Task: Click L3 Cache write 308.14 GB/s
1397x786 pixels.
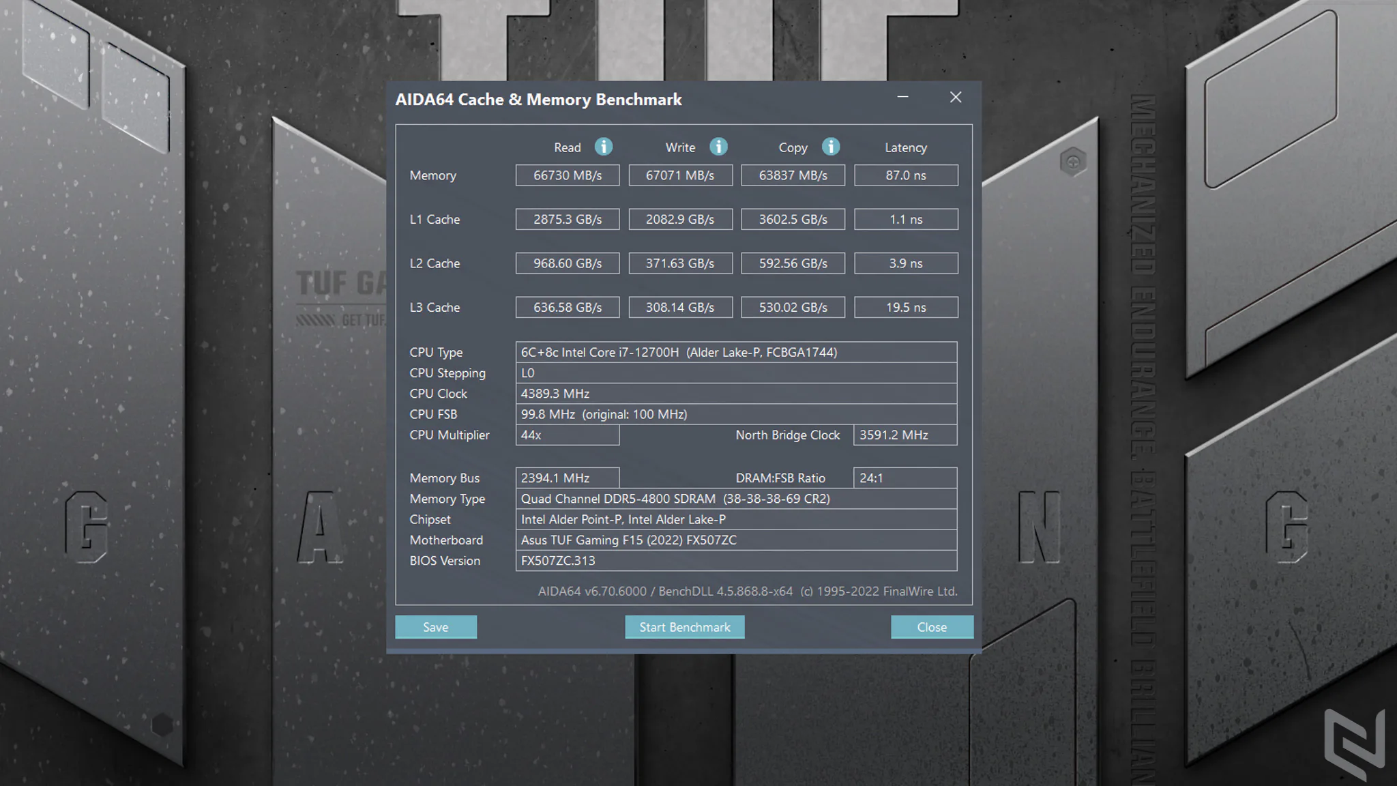Action: [680, 307]
